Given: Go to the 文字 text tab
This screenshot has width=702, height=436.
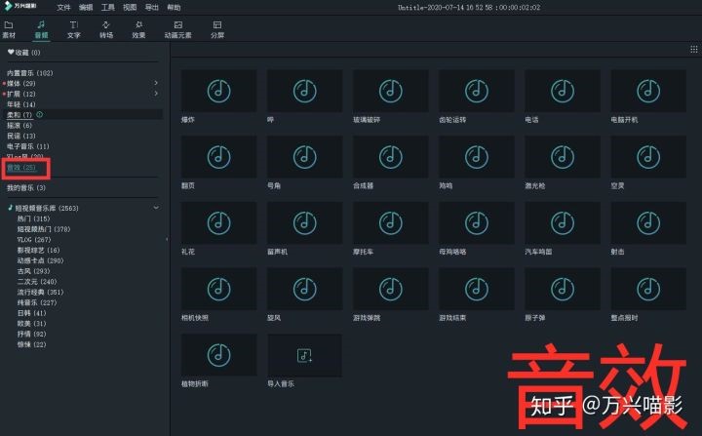Looking at the screenshot, I should click(74, 29).
